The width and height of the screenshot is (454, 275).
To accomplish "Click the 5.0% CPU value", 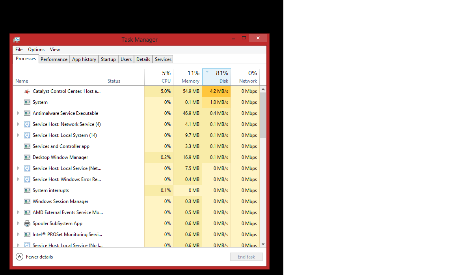I will (166, 91).
